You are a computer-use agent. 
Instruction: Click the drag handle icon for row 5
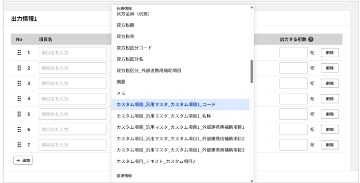tap(19, 114)
